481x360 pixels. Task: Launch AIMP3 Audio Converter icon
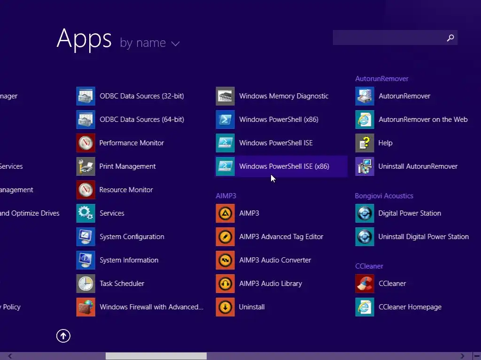coord(225,260)
